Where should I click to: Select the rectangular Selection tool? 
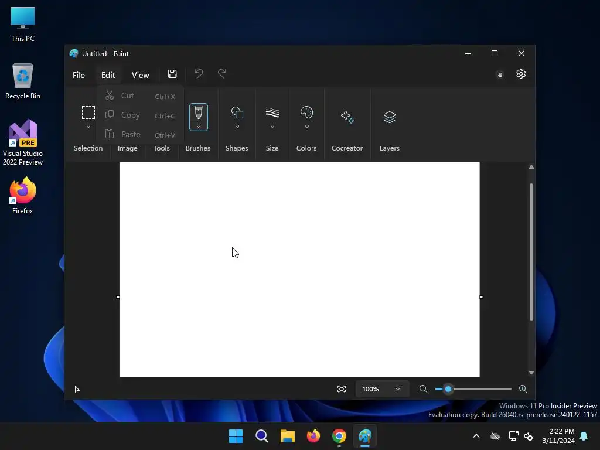pos(88,112)
